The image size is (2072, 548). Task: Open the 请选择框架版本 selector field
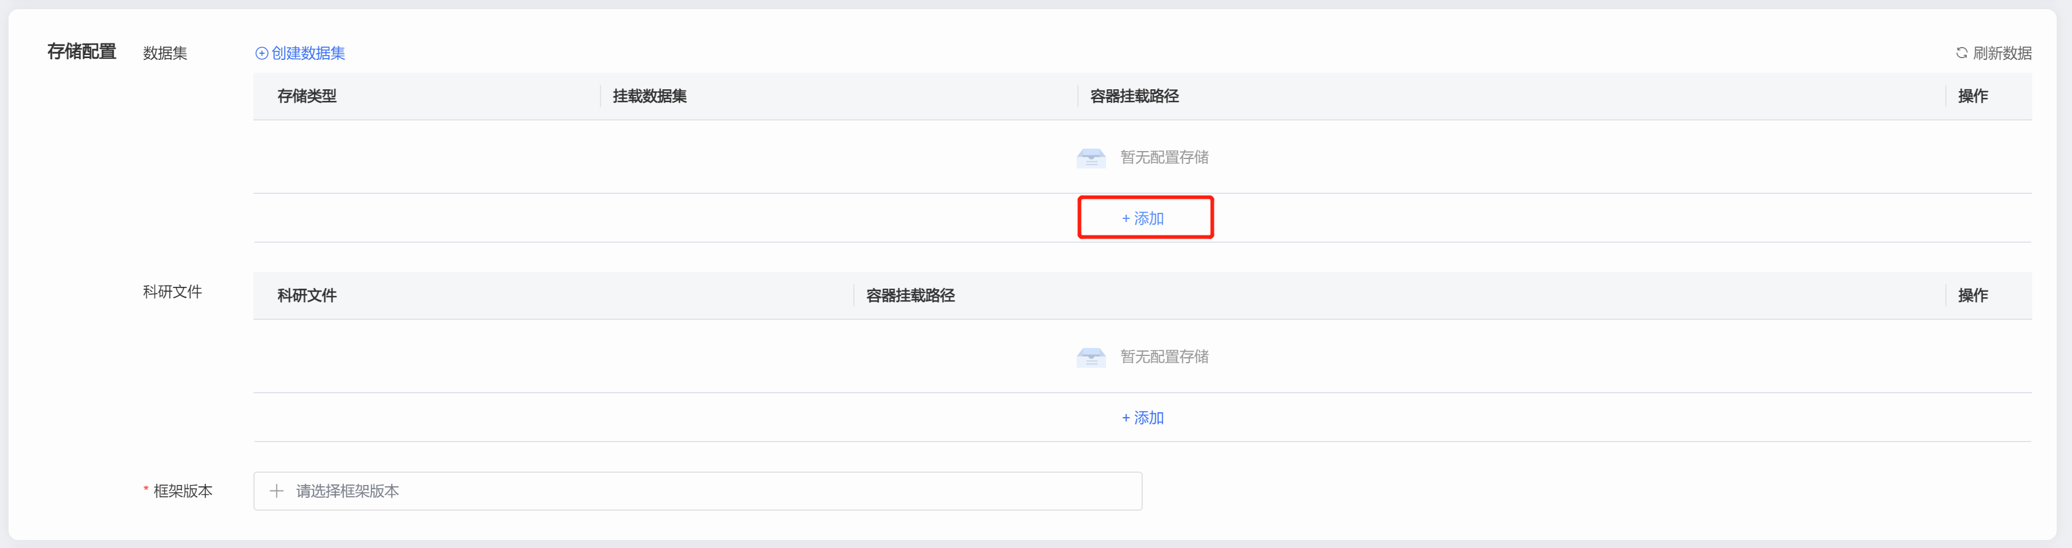[x=697, y=491]
